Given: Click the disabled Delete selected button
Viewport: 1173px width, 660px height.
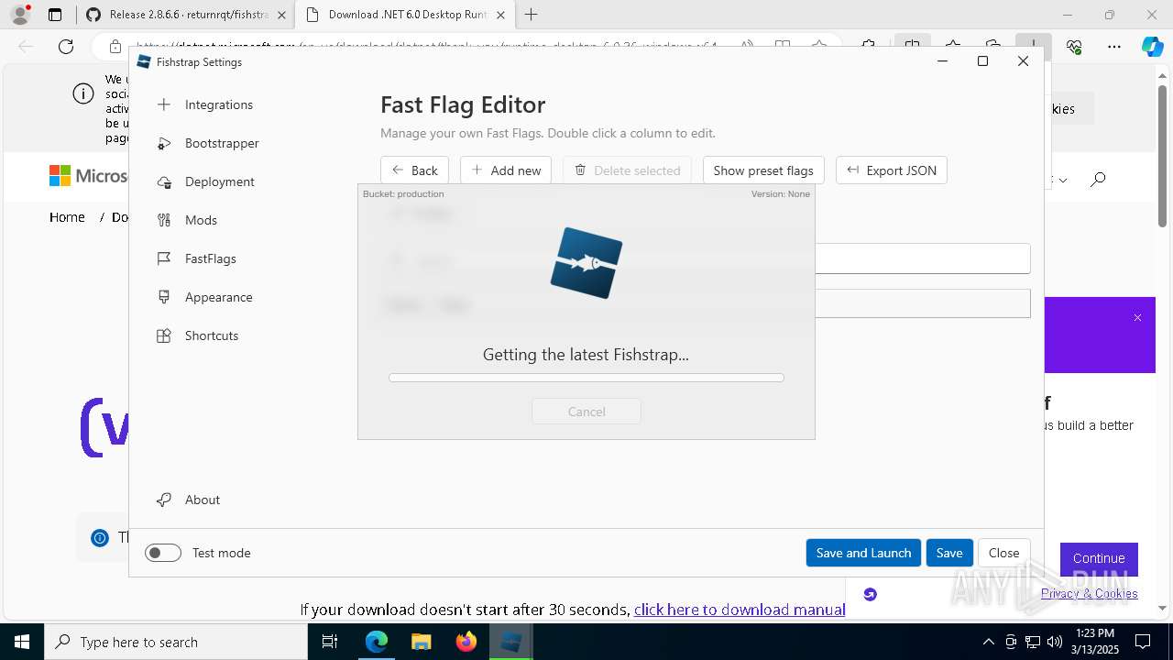Looking at the screenshot, I should [628, 170].
